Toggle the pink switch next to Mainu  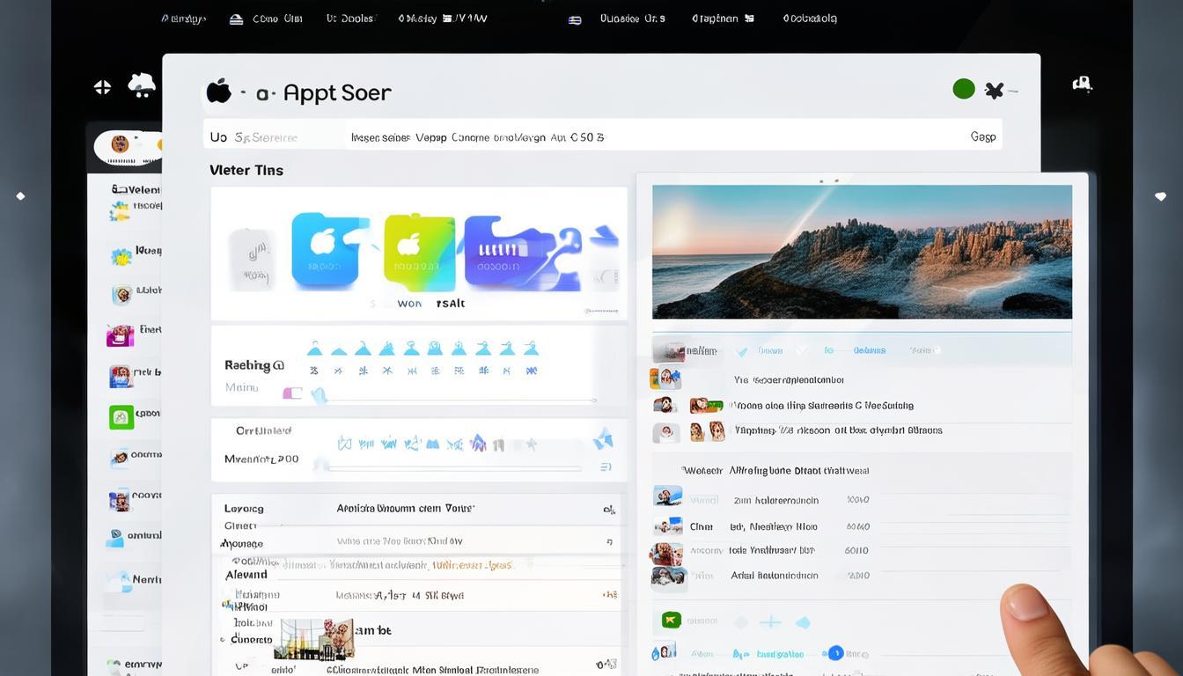click(x=292, y=393)
